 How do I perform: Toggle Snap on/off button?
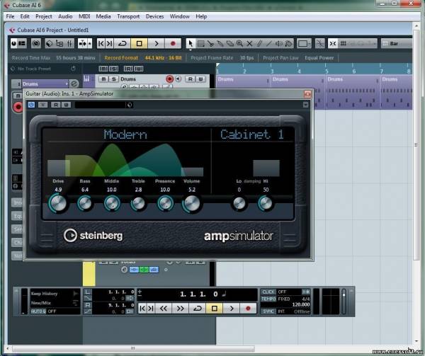333,43
